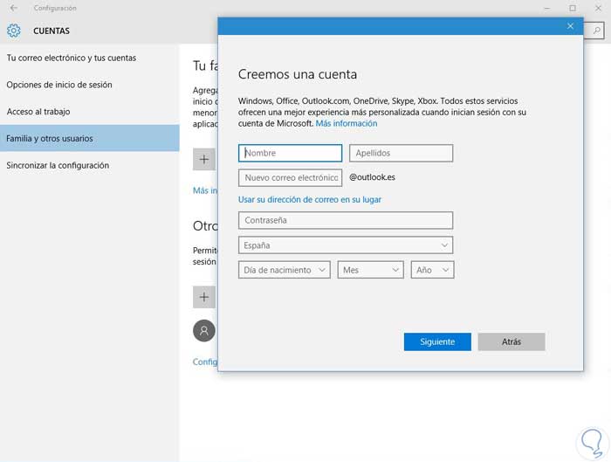
Task: Click the Cuentas gear icon
Action: [x=14, y=31]
